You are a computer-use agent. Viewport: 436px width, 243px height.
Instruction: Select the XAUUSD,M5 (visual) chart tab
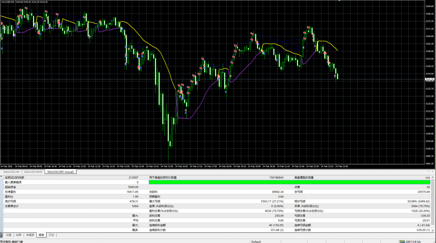[61, 172]
